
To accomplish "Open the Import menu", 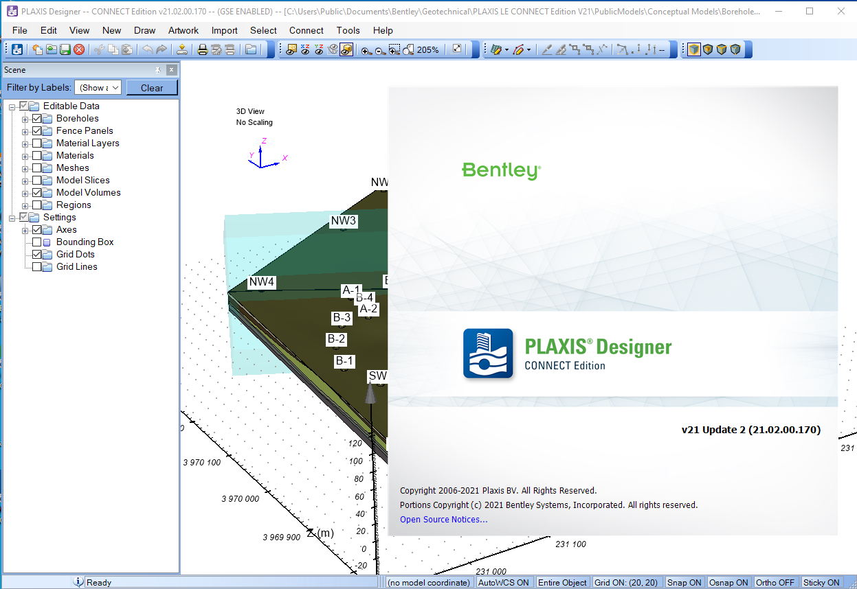I will [x=225, y=30].
